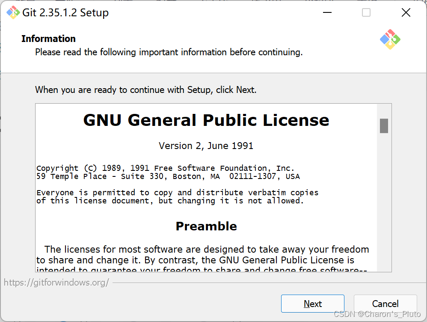Click the 'of this license document' line
Viewport: 427px width, 322px height.
(x=170, y=201)
